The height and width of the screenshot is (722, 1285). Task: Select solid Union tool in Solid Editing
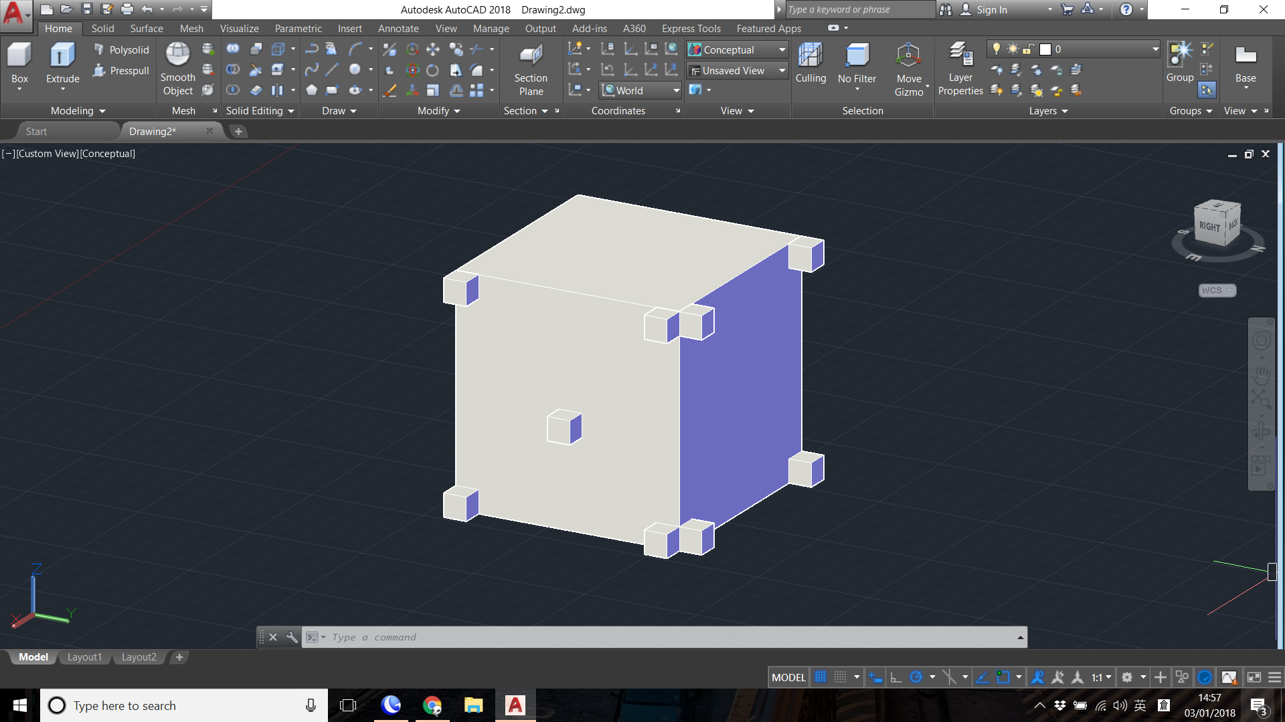coord(233,49)
